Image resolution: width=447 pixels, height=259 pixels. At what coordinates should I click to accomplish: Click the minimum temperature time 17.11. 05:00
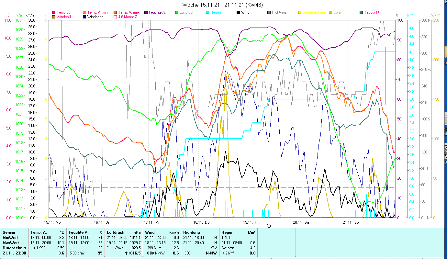coord(41,238)
